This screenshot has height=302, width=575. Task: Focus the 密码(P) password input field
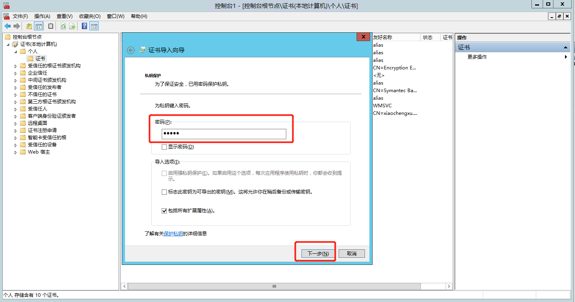click(x=224, y=134)
